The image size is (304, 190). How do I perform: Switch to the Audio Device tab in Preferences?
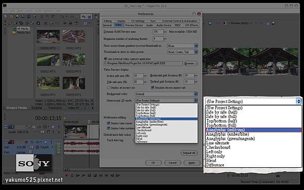tap(164, 25)
